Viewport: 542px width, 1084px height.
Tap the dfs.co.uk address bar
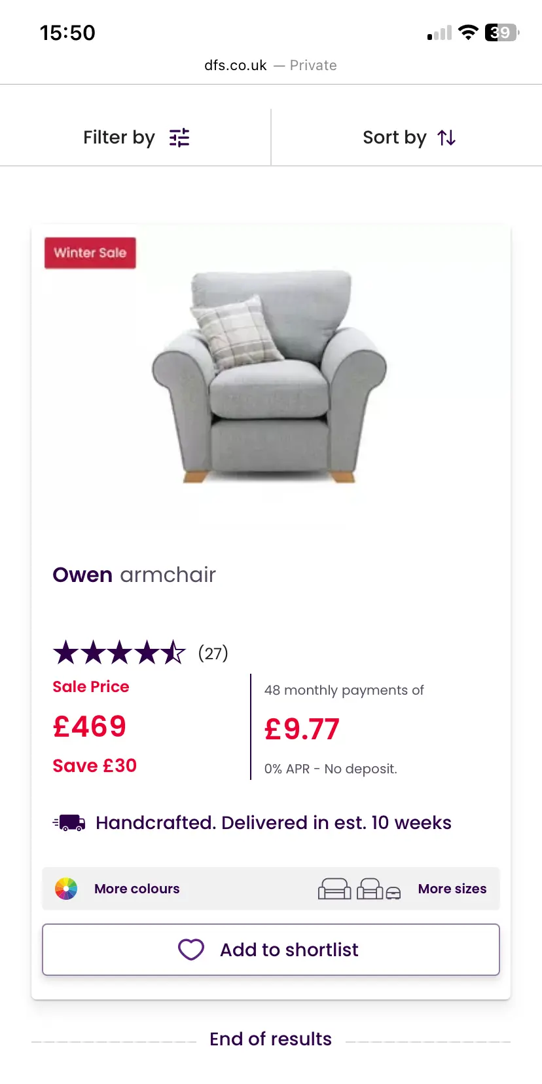270,66
